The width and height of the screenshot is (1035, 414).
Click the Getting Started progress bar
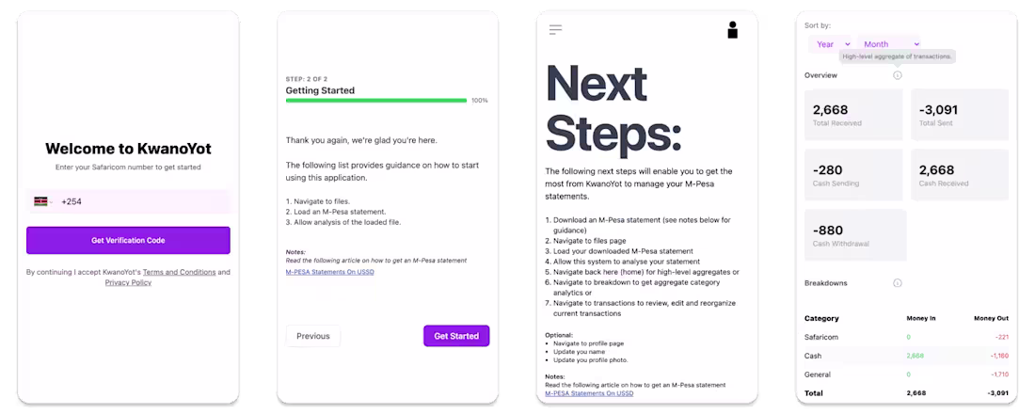(376, 100)
